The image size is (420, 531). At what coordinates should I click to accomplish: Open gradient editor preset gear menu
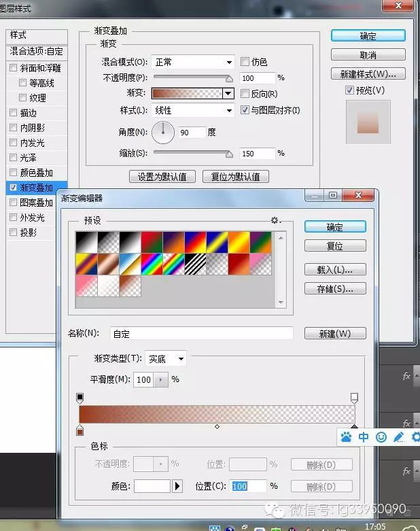click(275, 220)
